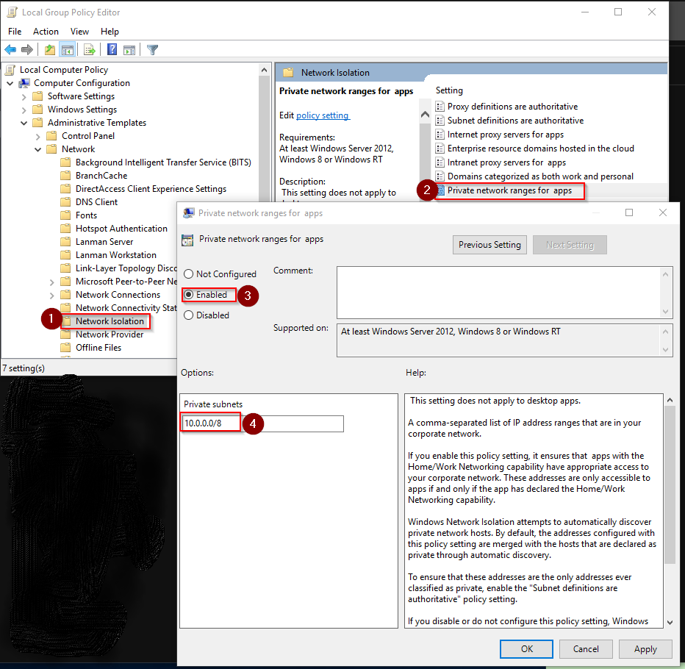Select Lanman Workstation in the tree
This screenshot has height=669, width=685.
point(116,255)
